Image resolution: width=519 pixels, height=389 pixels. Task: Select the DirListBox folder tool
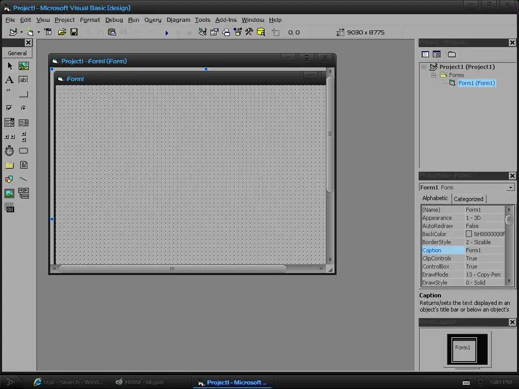(10, 165)
